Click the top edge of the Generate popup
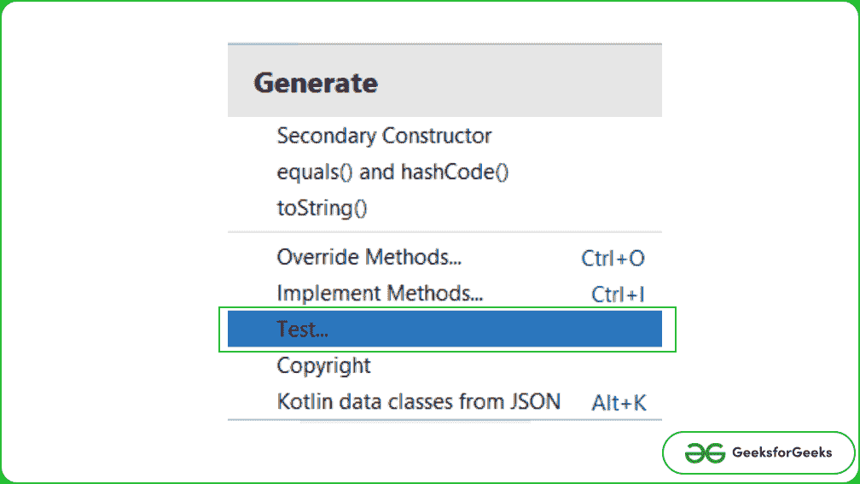 coord(445,44)
